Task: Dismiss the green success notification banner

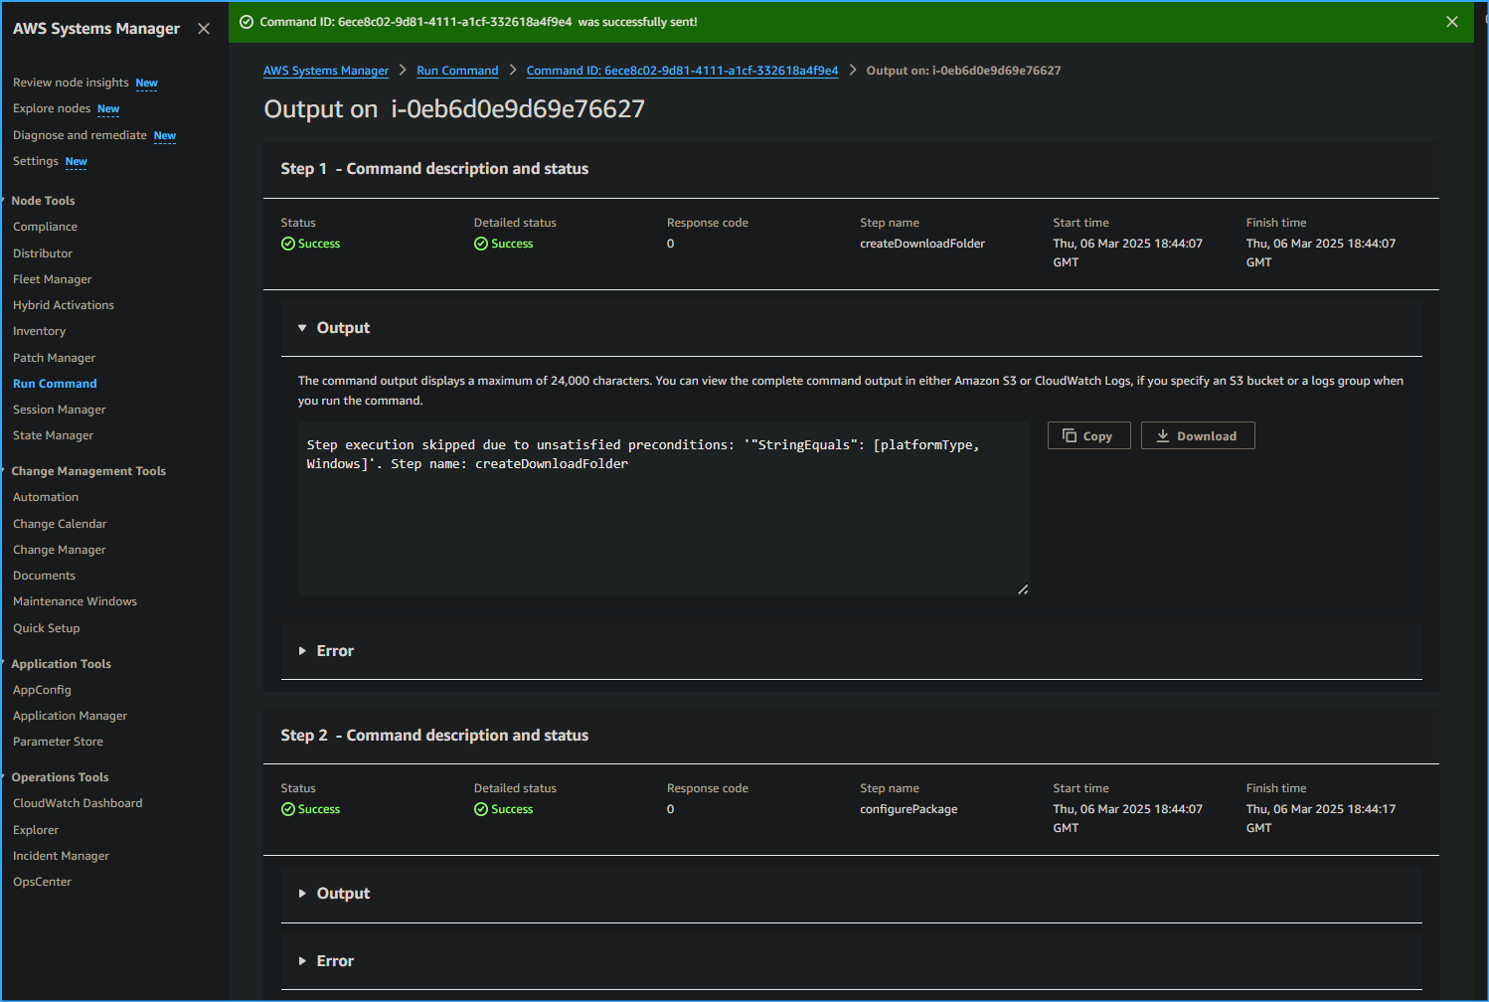Action: tap(1451, 22)
